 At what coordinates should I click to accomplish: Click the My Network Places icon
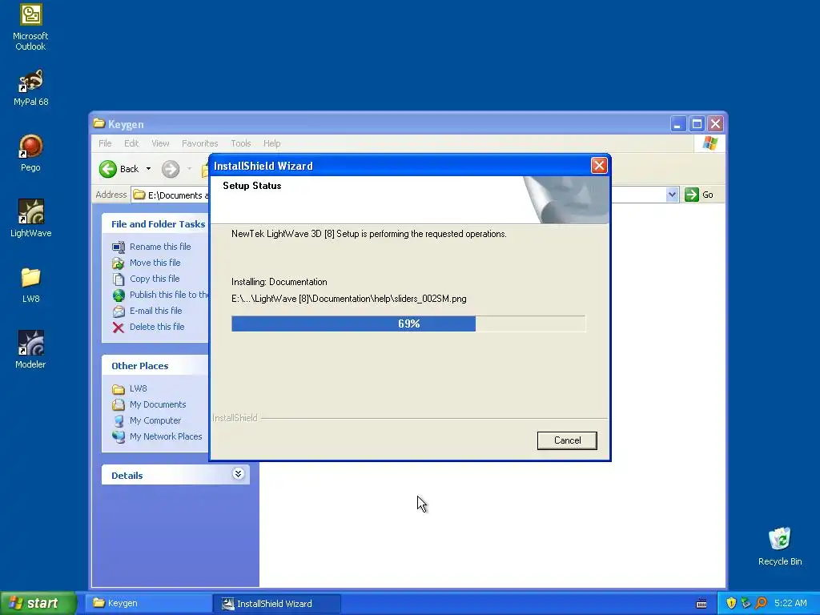click(119, 436)
